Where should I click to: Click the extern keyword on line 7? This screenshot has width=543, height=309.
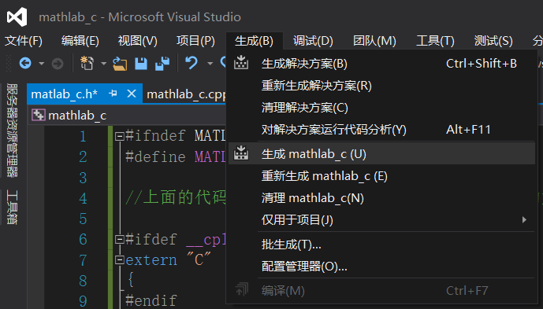(151, 260)
